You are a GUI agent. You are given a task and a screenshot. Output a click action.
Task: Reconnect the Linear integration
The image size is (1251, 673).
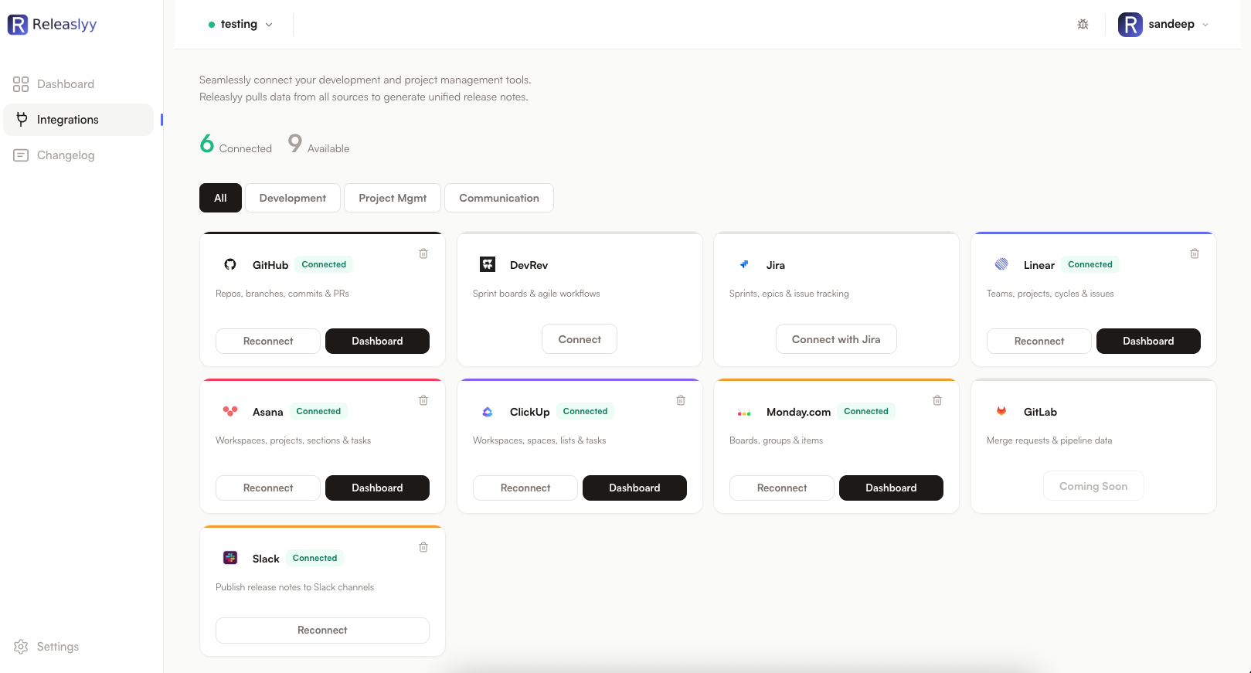click(1039, 341)
